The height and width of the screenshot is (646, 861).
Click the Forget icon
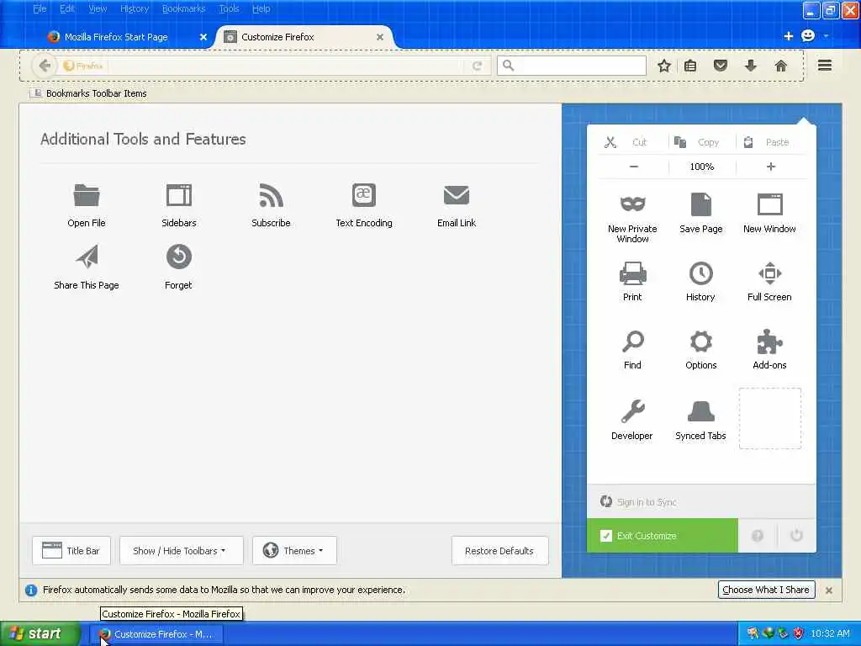point(179,257)
